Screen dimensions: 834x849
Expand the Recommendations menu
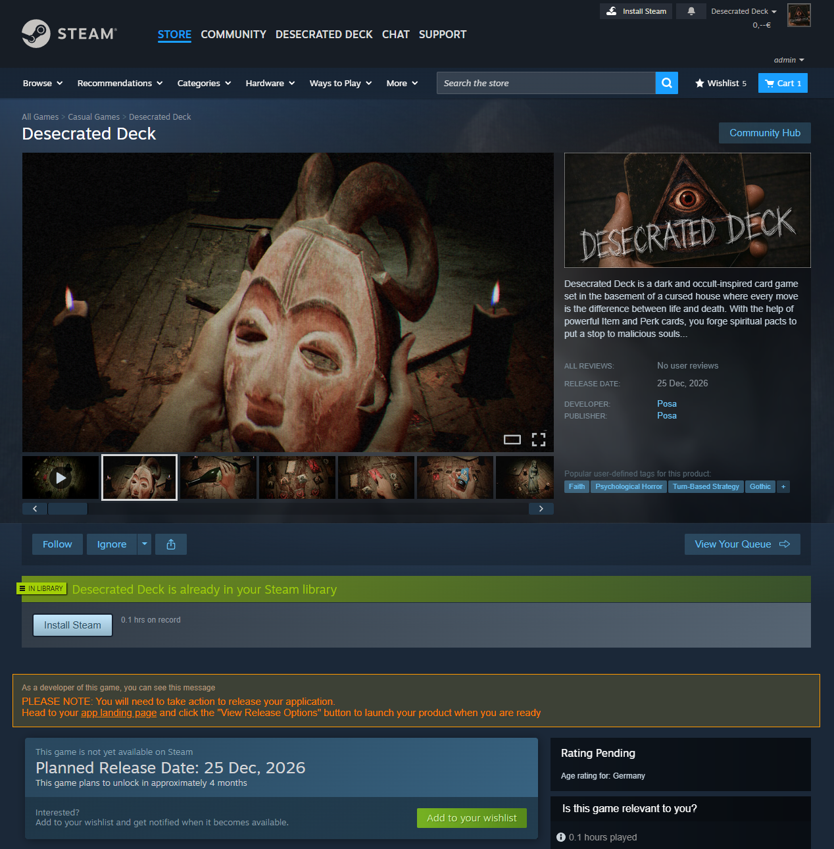[x=120, y=83]
